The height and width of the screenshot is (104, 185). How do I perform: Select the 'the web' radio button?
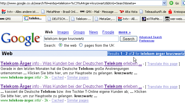pyautogui.click(x=61, y=45)
